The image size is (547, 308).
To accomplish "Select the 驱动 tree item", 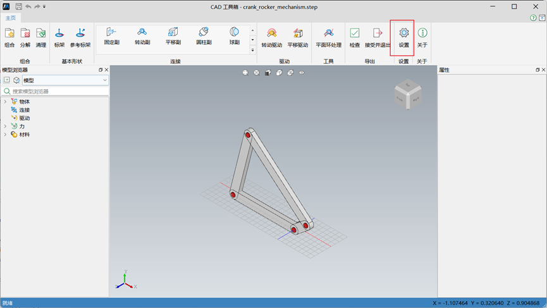I will click(x=25, y=118).
